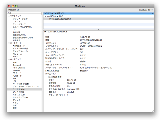Viewport: 161px width, 121px height.
Task: Select the highlighted シリアル ATA item
Action: click(x=24, y=89)
